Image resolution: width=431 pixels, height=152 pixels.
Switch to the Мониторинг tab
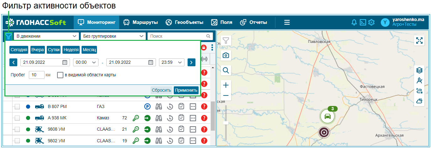tap(97, 22)
